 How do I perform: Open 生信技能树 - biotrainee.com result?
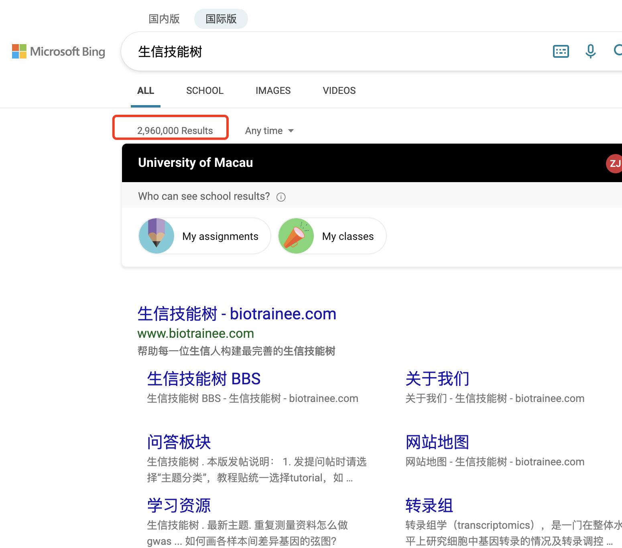click(237, 314)
